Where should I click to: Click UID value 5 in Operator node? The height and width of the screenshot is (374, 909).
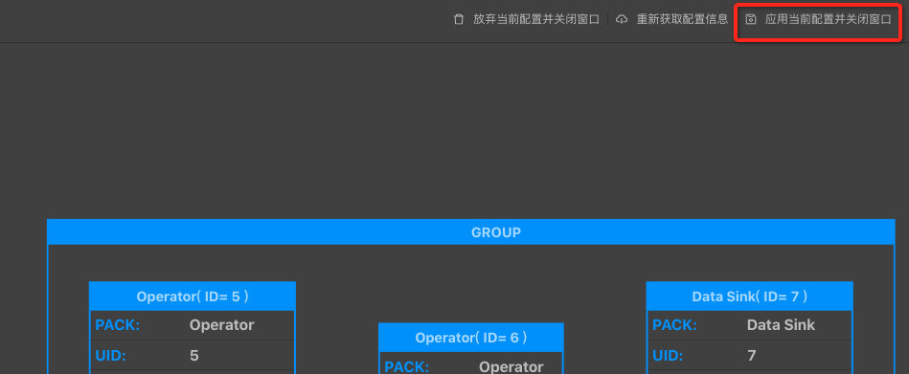pyautogui.click(x=194, y=356)
